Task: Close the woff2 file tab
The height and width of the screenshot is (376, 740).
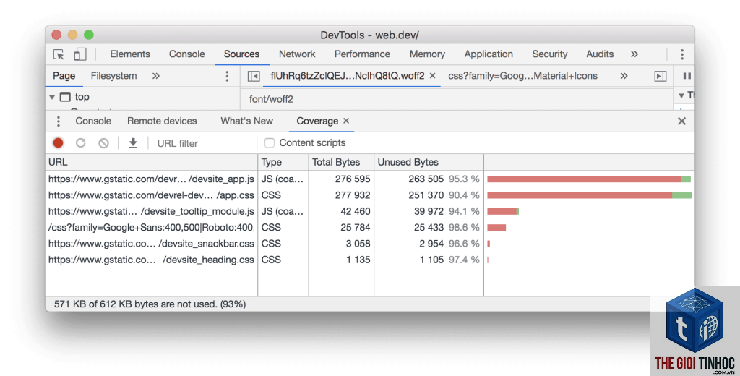Action: [x=432, y=76]
